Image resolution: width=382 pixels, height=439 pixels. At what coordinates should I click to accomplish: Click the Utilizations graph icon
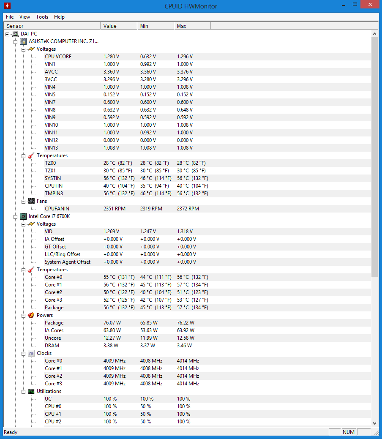click(x=31, y=391)
